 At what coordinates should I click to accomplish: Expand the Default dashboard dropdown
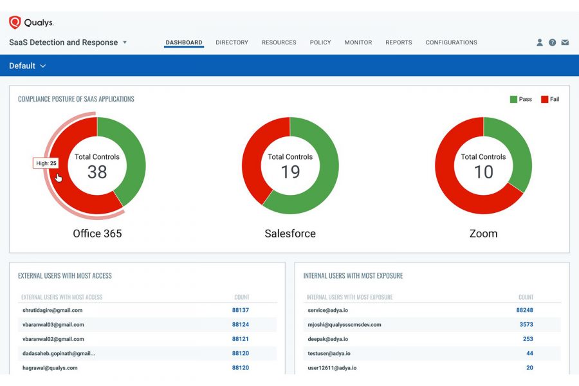pos(43,66)
